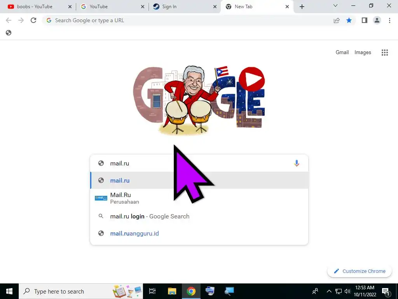This screenshot has height=299, width=398.
Task: Open Task View on the taskbar
Action: tap(152, 291)
